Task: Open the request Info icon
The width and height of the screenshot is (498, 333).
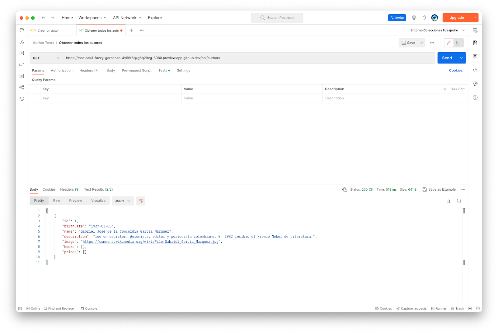Action: pos(475,98)
